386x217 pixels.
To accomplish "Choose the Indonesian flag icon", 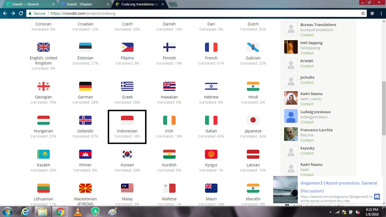I will tap(127, 120).
